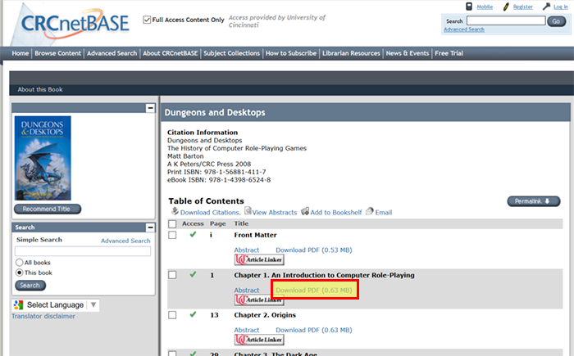Open Article Linker for Front Matter
This screenshot has width=574, height=356.
259,259
